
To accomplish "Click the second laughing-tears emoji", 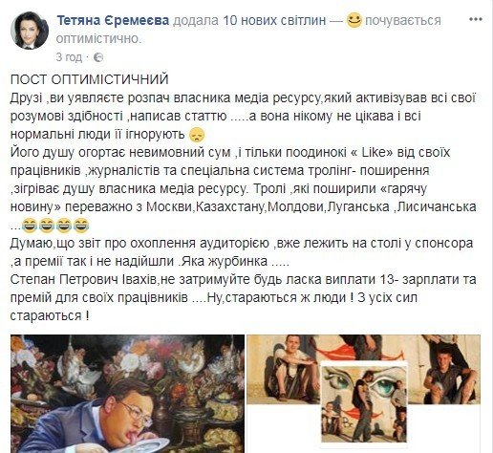I will coord(47,226).
